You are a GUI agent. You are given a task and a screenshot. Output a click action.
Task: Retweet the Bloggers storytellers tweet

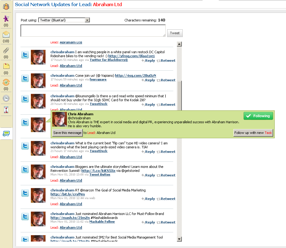(x=166, y=175)
